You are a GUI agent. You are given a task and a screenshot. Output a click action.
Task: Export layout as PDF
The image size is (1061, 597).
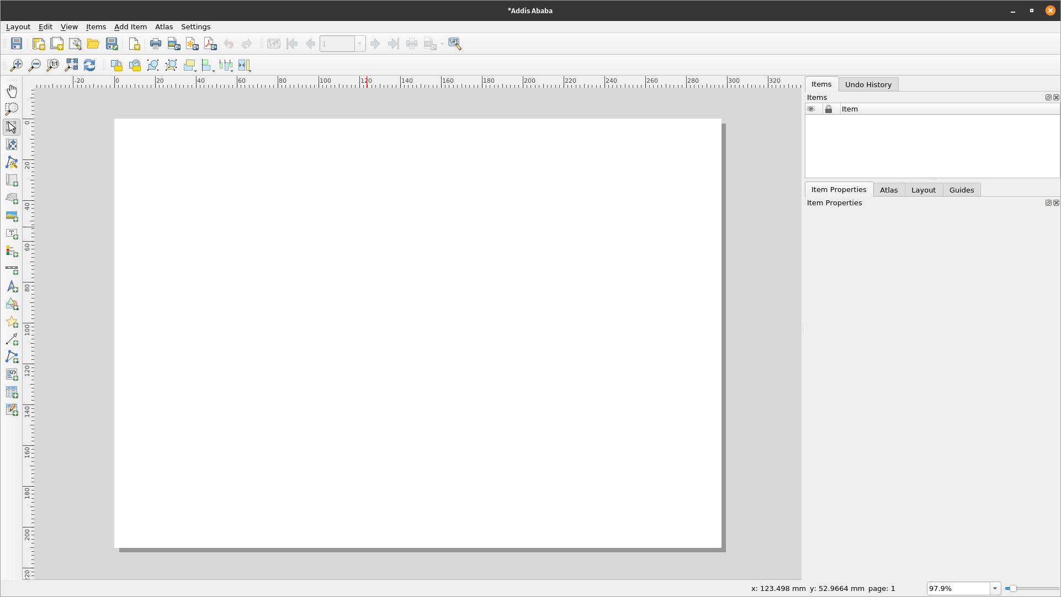point(210,44)
